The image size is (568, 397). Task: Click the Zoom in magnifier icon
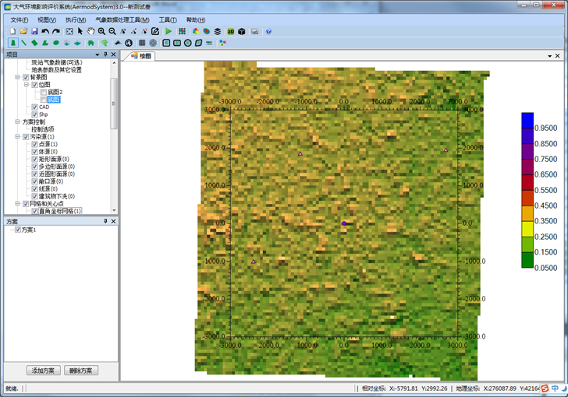101,31
